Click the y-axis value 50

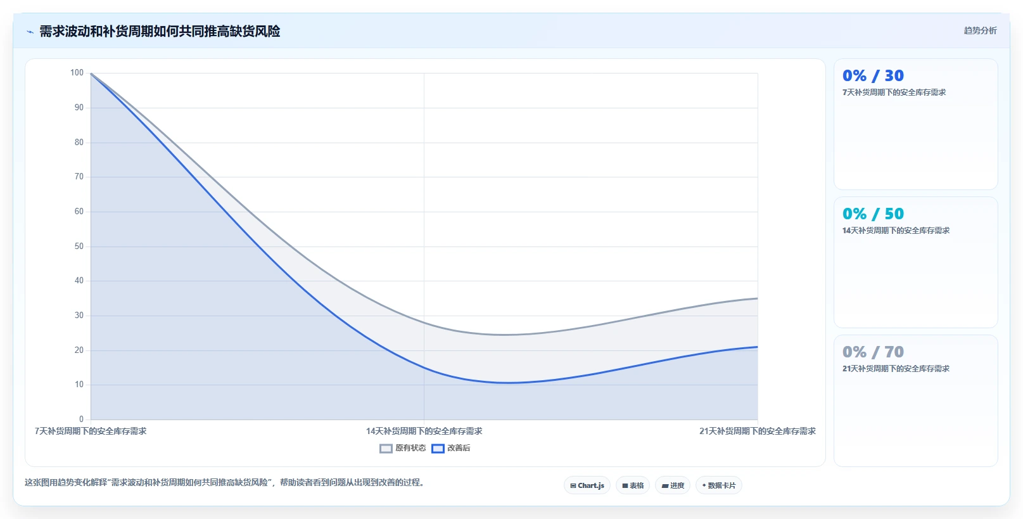click(79, 246)
